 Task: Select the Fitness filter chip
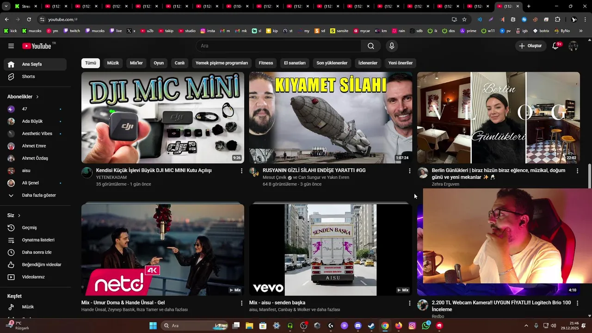point(266,63)
